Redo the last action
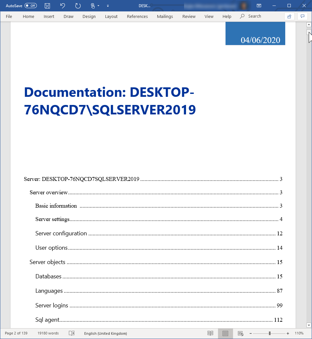This screenshot has width=312, height=339. pyautogui.click(x=78, y=6)
